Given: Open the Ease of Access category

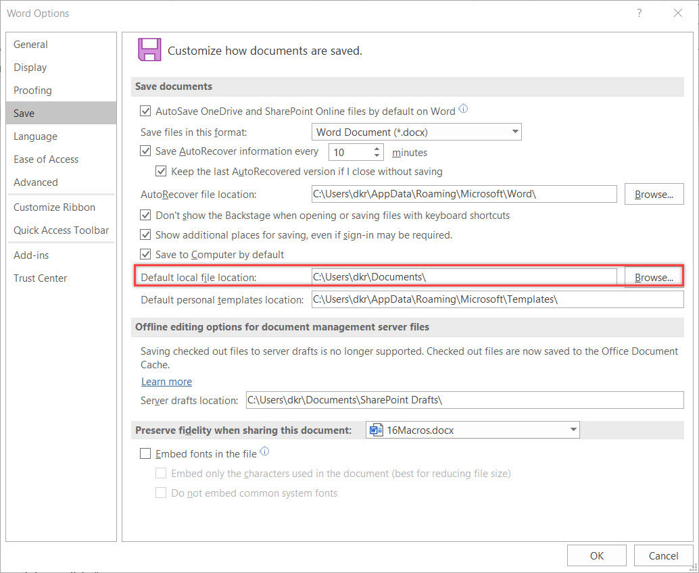Looking at the screenshot, I should coord(61,159).
